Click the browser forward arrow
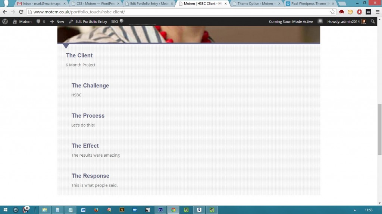Image resolution: width=382 pixels, height=214 pixels. [x=13, y=12]
